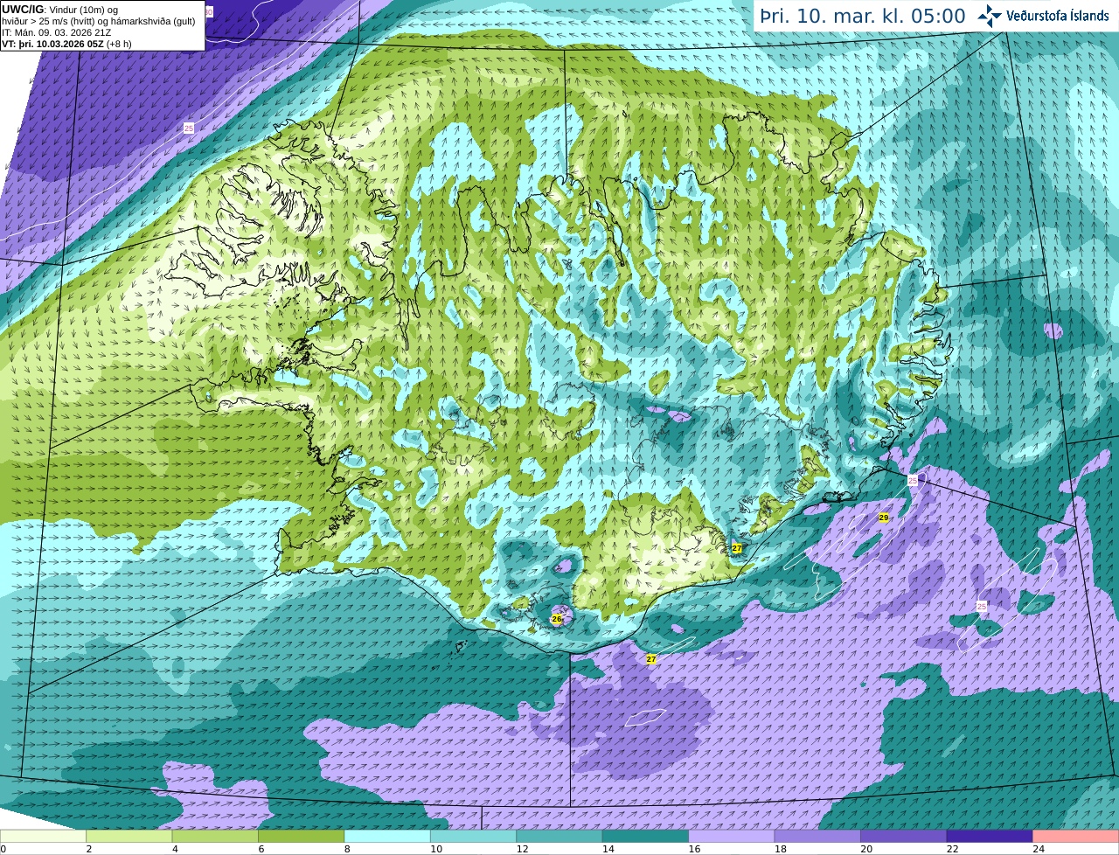Click the legend scale value 6
The height and width of the screenshot is (855, 1119).
click(260, 849)
